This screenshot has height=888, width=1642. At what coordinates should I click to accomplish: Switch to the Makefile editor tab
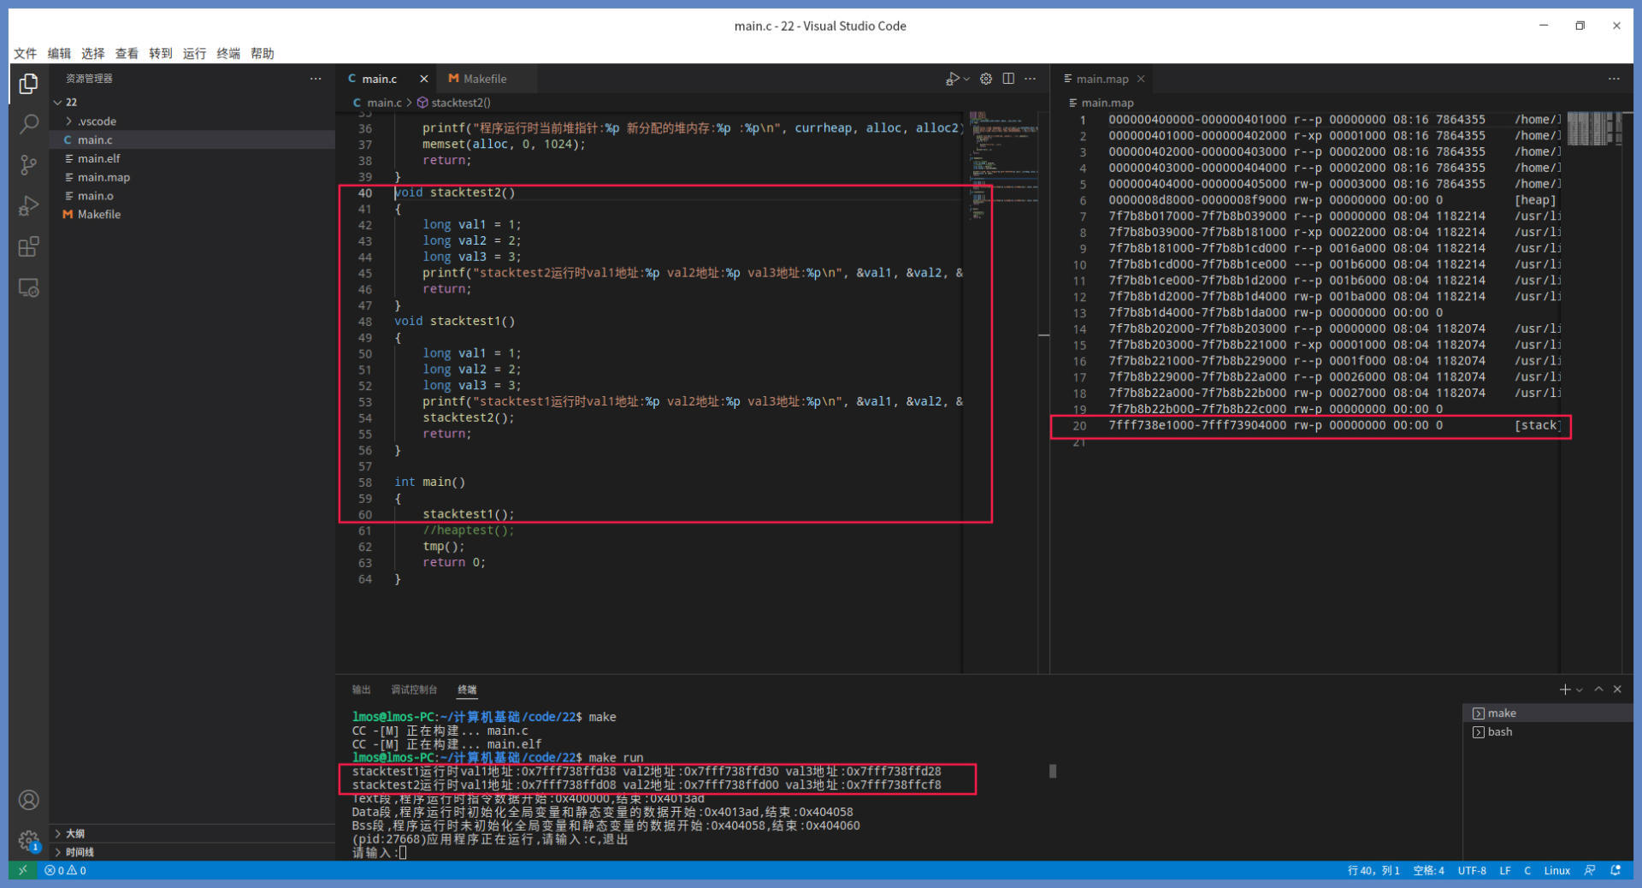tap(484, 79)
